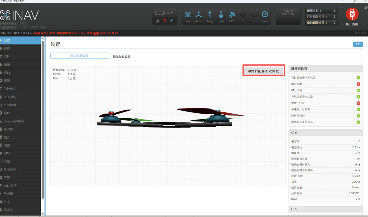This screenshot has height=217, width=368.
Task: Click the red cross beside 罗盘已校准
Action: coord(358,103)
